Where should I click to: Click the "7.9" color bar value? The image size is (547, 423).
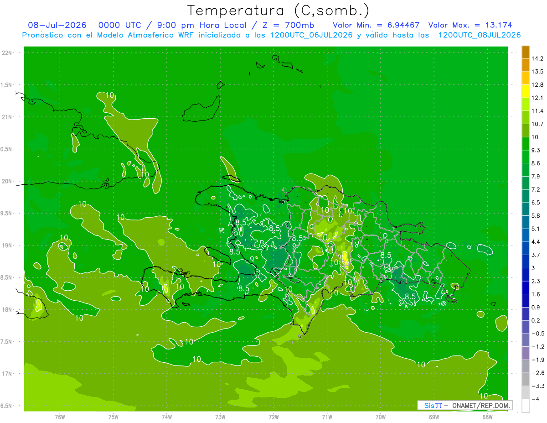pyautogui.click(x=537, y=177)
